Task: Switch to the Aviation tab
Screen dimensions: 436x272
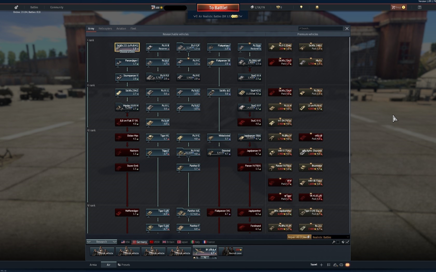Action: click(121, 28)
